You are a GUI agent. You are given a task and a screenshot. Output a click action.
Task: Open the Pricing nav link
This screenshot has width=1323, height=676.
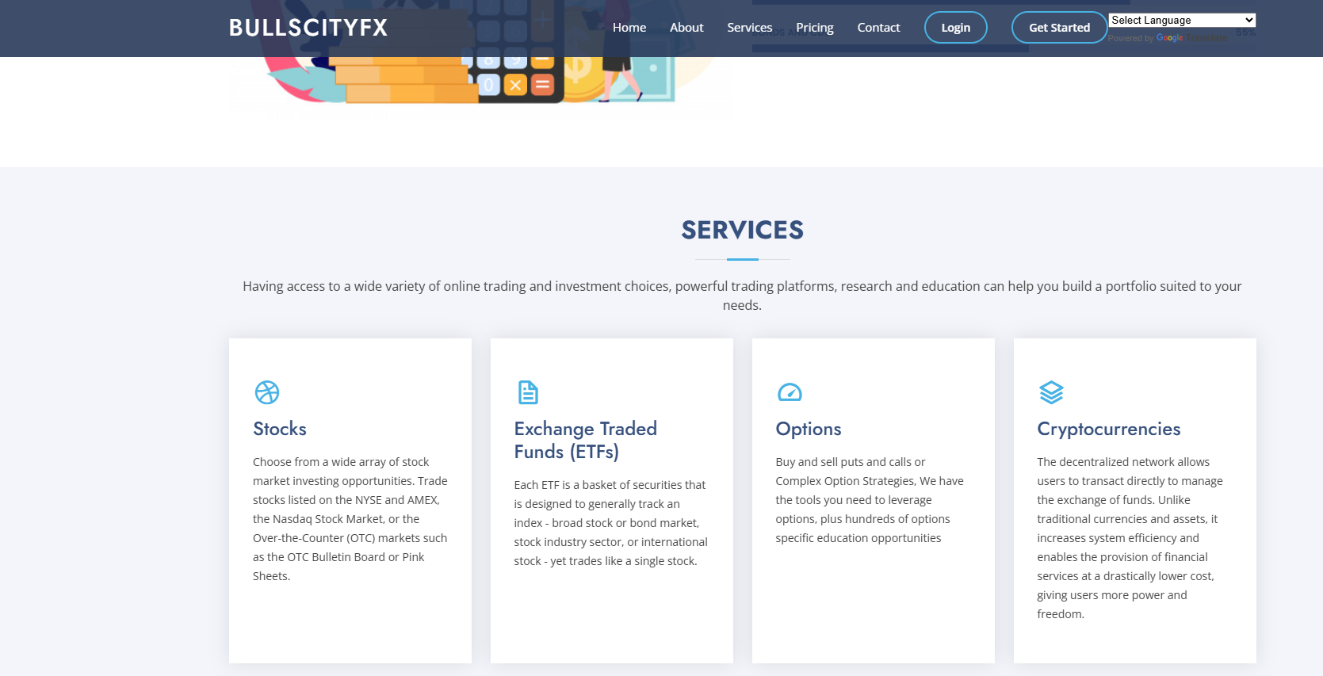tap(814, 28)
